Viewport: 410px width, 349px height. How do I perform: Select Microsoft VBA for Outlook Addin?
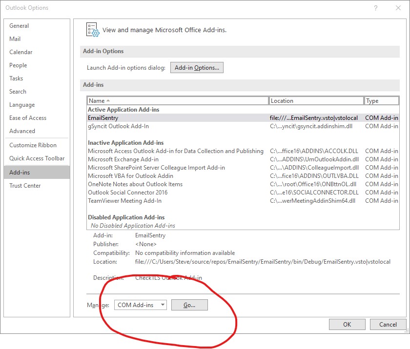coord(243,176)
